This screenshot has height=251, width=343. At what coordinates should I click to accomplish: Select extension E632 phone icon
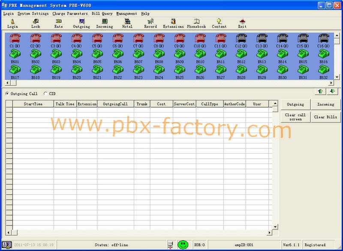tap(324, 69)
